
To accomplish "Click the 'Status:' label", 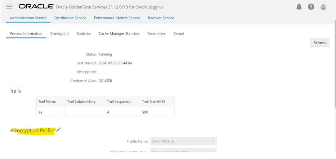I will 91,54.
